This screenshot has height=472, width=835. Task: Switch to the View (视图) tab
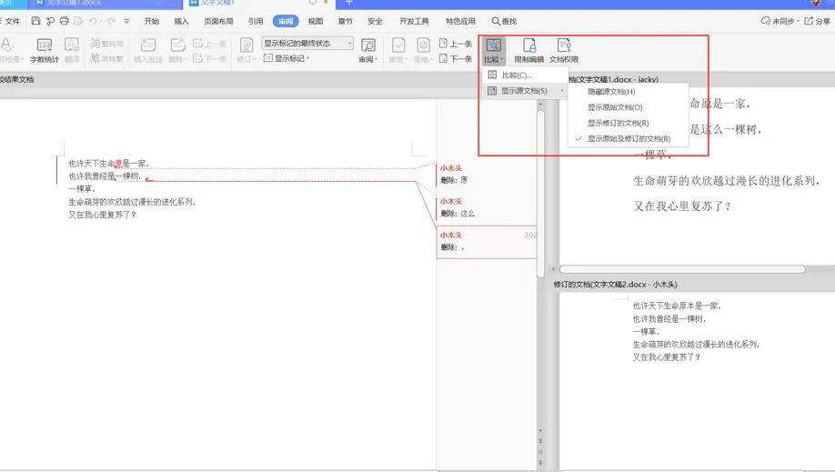[x=316, y=21]
